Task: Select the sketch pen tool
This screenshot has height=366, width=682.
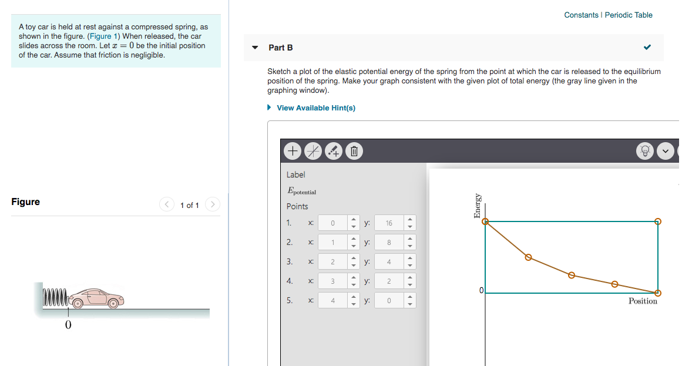Action: (x=333, y=151)
